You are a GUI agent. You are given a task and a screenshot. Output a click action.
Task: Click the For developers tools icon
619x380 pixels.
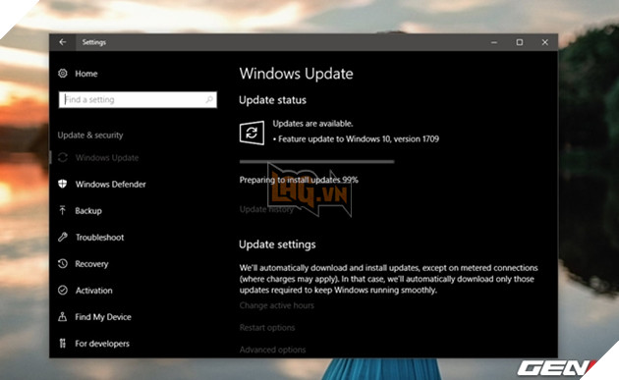click(63, 344)
